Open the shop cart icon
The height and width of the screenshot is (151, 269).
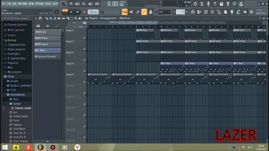251,12
